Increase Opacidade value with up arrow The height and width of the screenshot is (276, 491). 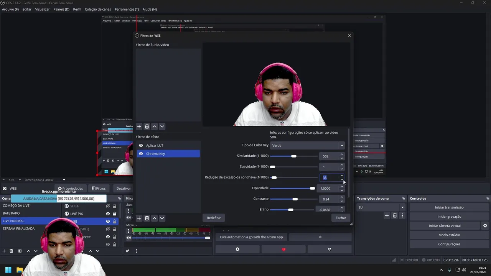click(342, 187)
